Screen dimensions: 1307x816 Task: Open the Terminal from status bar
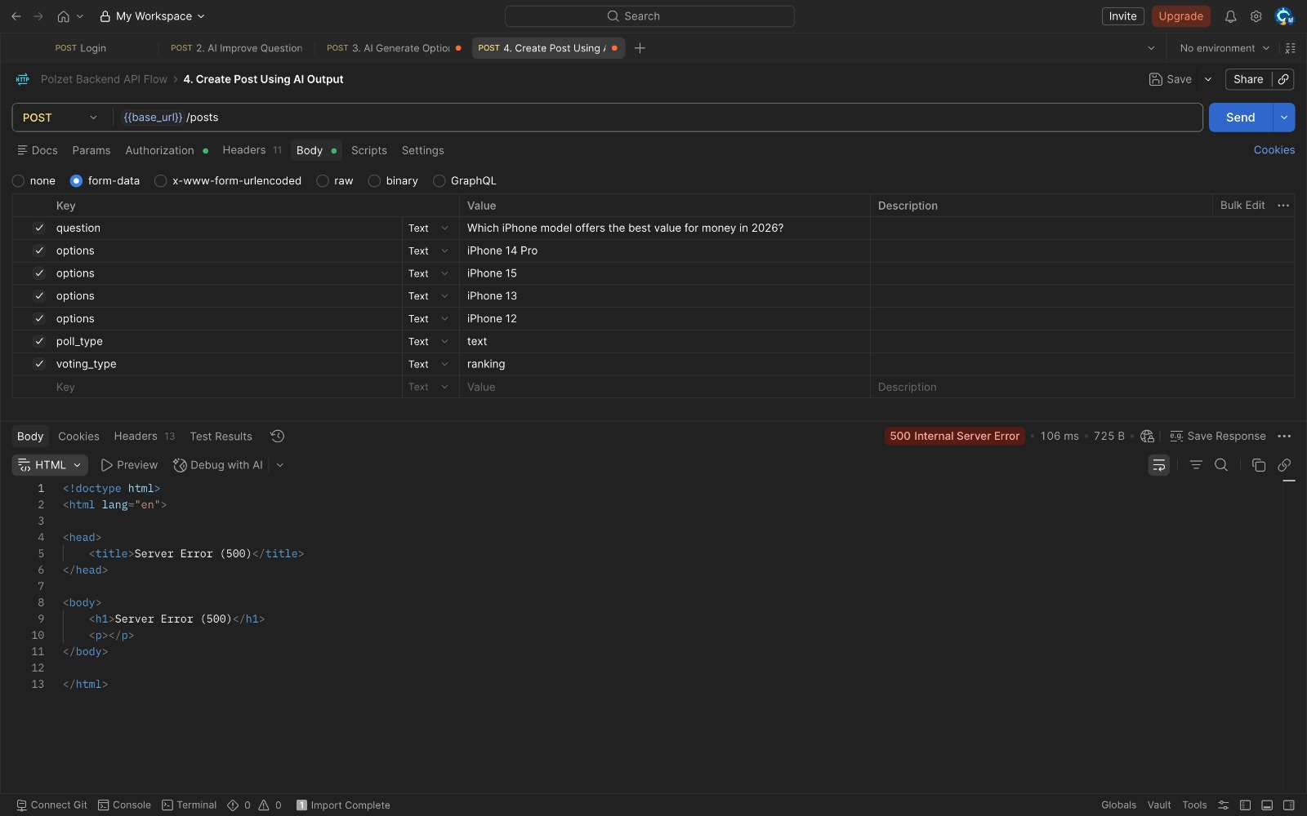[x=190, y=805]
